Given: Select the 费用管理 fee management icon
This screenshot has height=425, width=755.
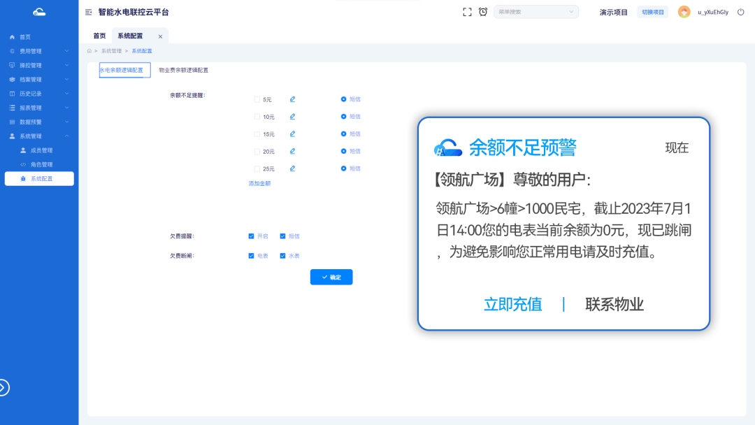Looking at the screenshot, I should coord(10,50).
